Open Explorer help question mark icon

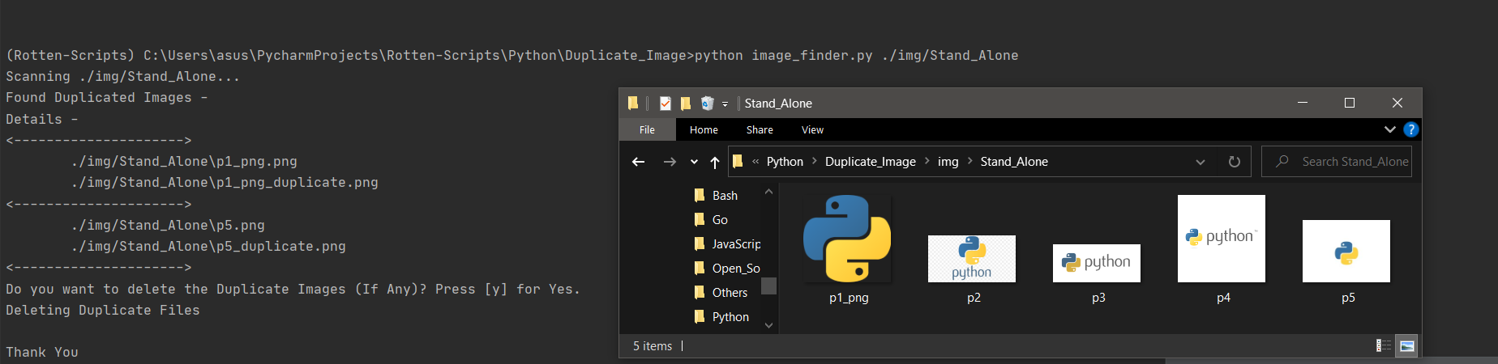(1410, 129)
